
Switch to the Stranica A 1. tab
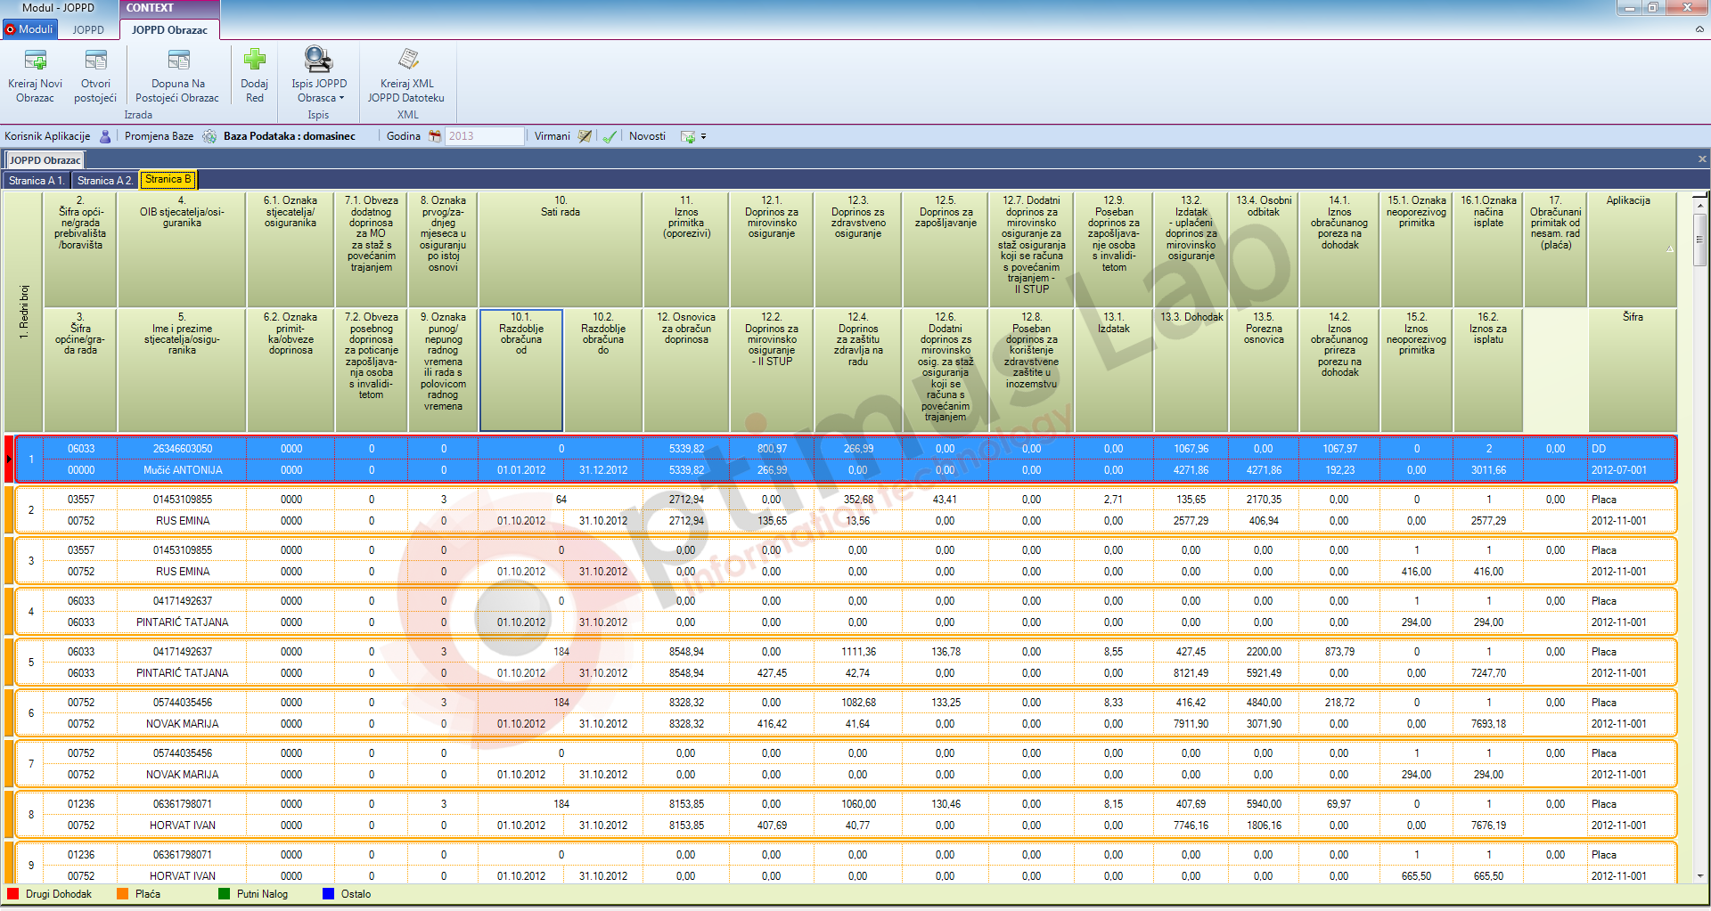click(x=37, y=181)
